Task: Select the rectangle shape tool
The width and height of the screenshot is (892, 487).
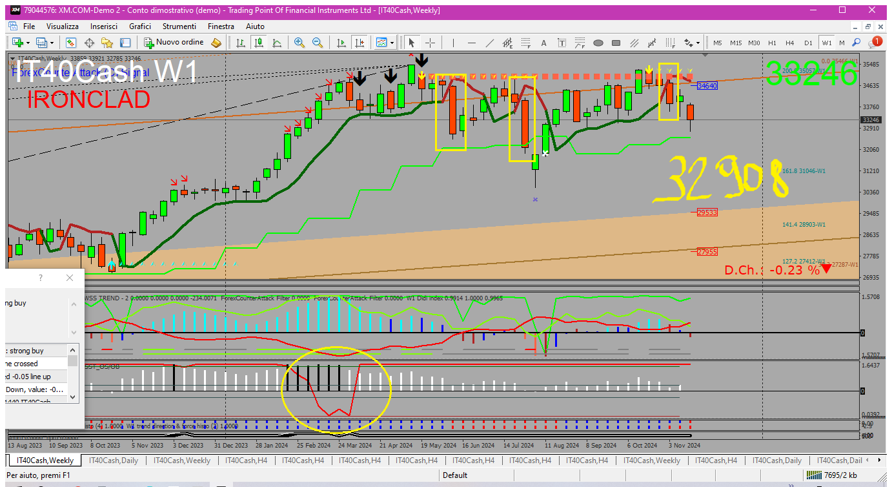Action: [x=616, y=43]
